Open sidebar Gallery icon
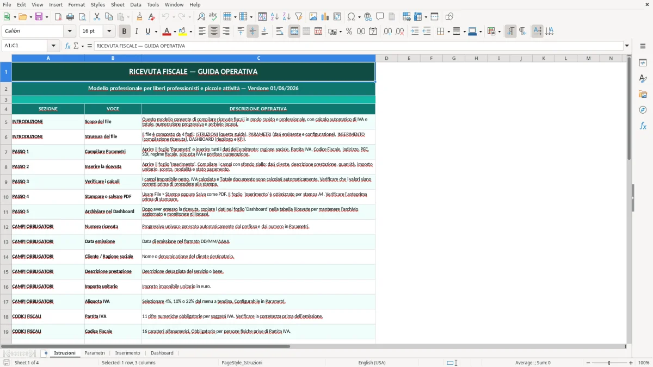Image resolution: width=653 pixels, height=367 pixels. (x=643, y=95)
